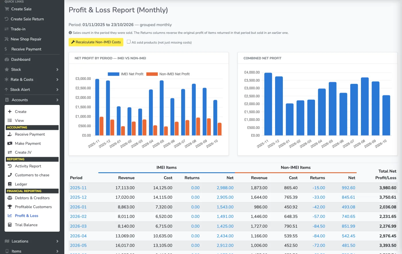Open the Ledger menu item
The image size is (402, 254).
(32, 184)
